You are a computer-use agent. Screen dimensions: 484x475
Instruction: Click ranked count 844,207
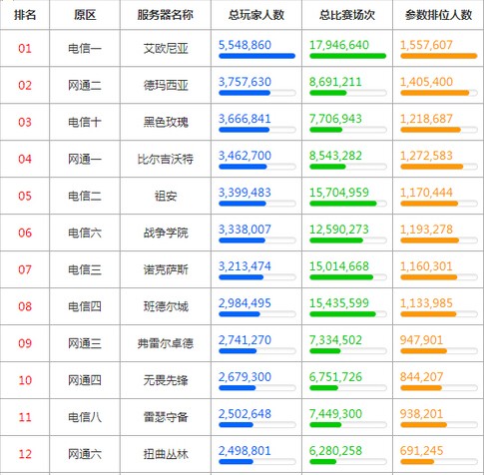(421, 377)
